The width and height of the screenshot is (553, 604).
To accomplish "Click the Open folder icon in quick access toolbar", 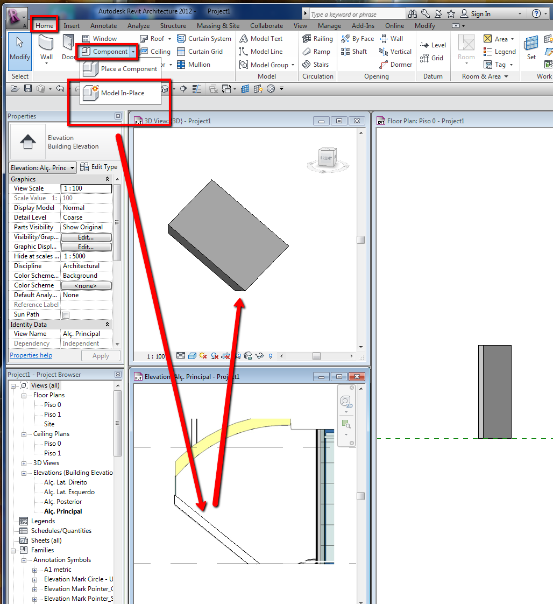I will pyautogui.click(x=15, y=89).
